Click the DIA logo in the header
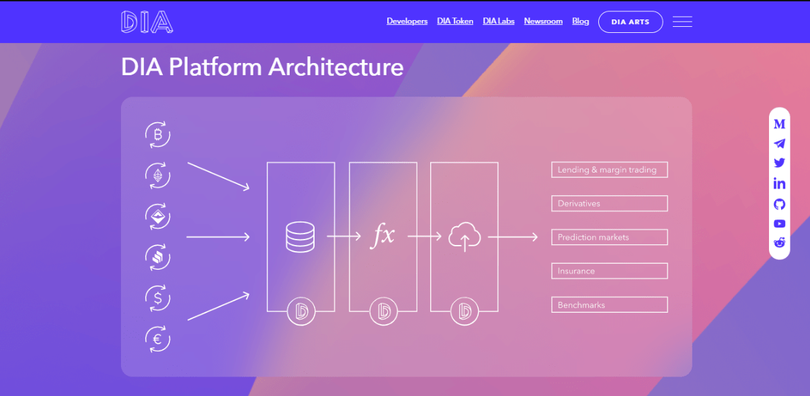This screenshot has width=810, height=396. [147, 21]
